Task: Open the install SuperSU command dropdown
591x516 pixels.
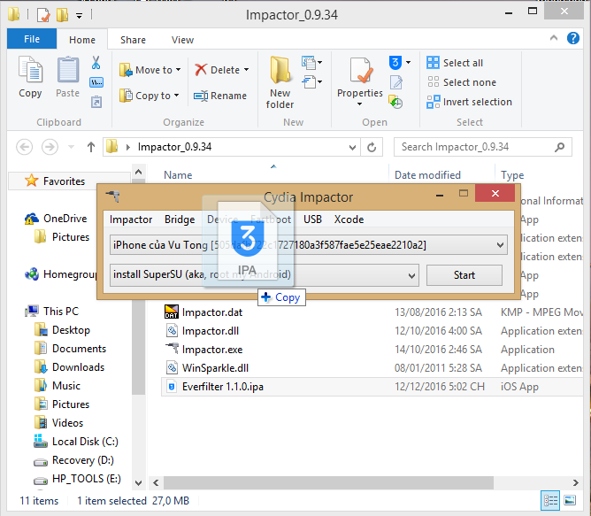Action: (x=411, y=275)
